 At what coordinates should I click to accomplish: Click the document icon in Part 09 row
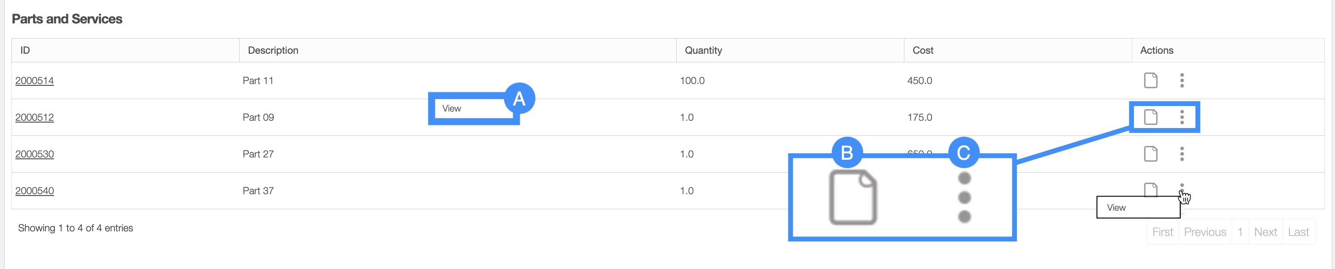[1150, 117]
